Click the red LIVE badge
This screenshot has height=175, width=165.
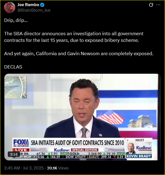(21, 150)
